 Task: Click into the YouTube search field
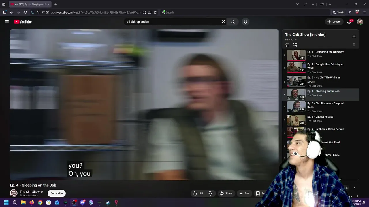tap(173, 22)
